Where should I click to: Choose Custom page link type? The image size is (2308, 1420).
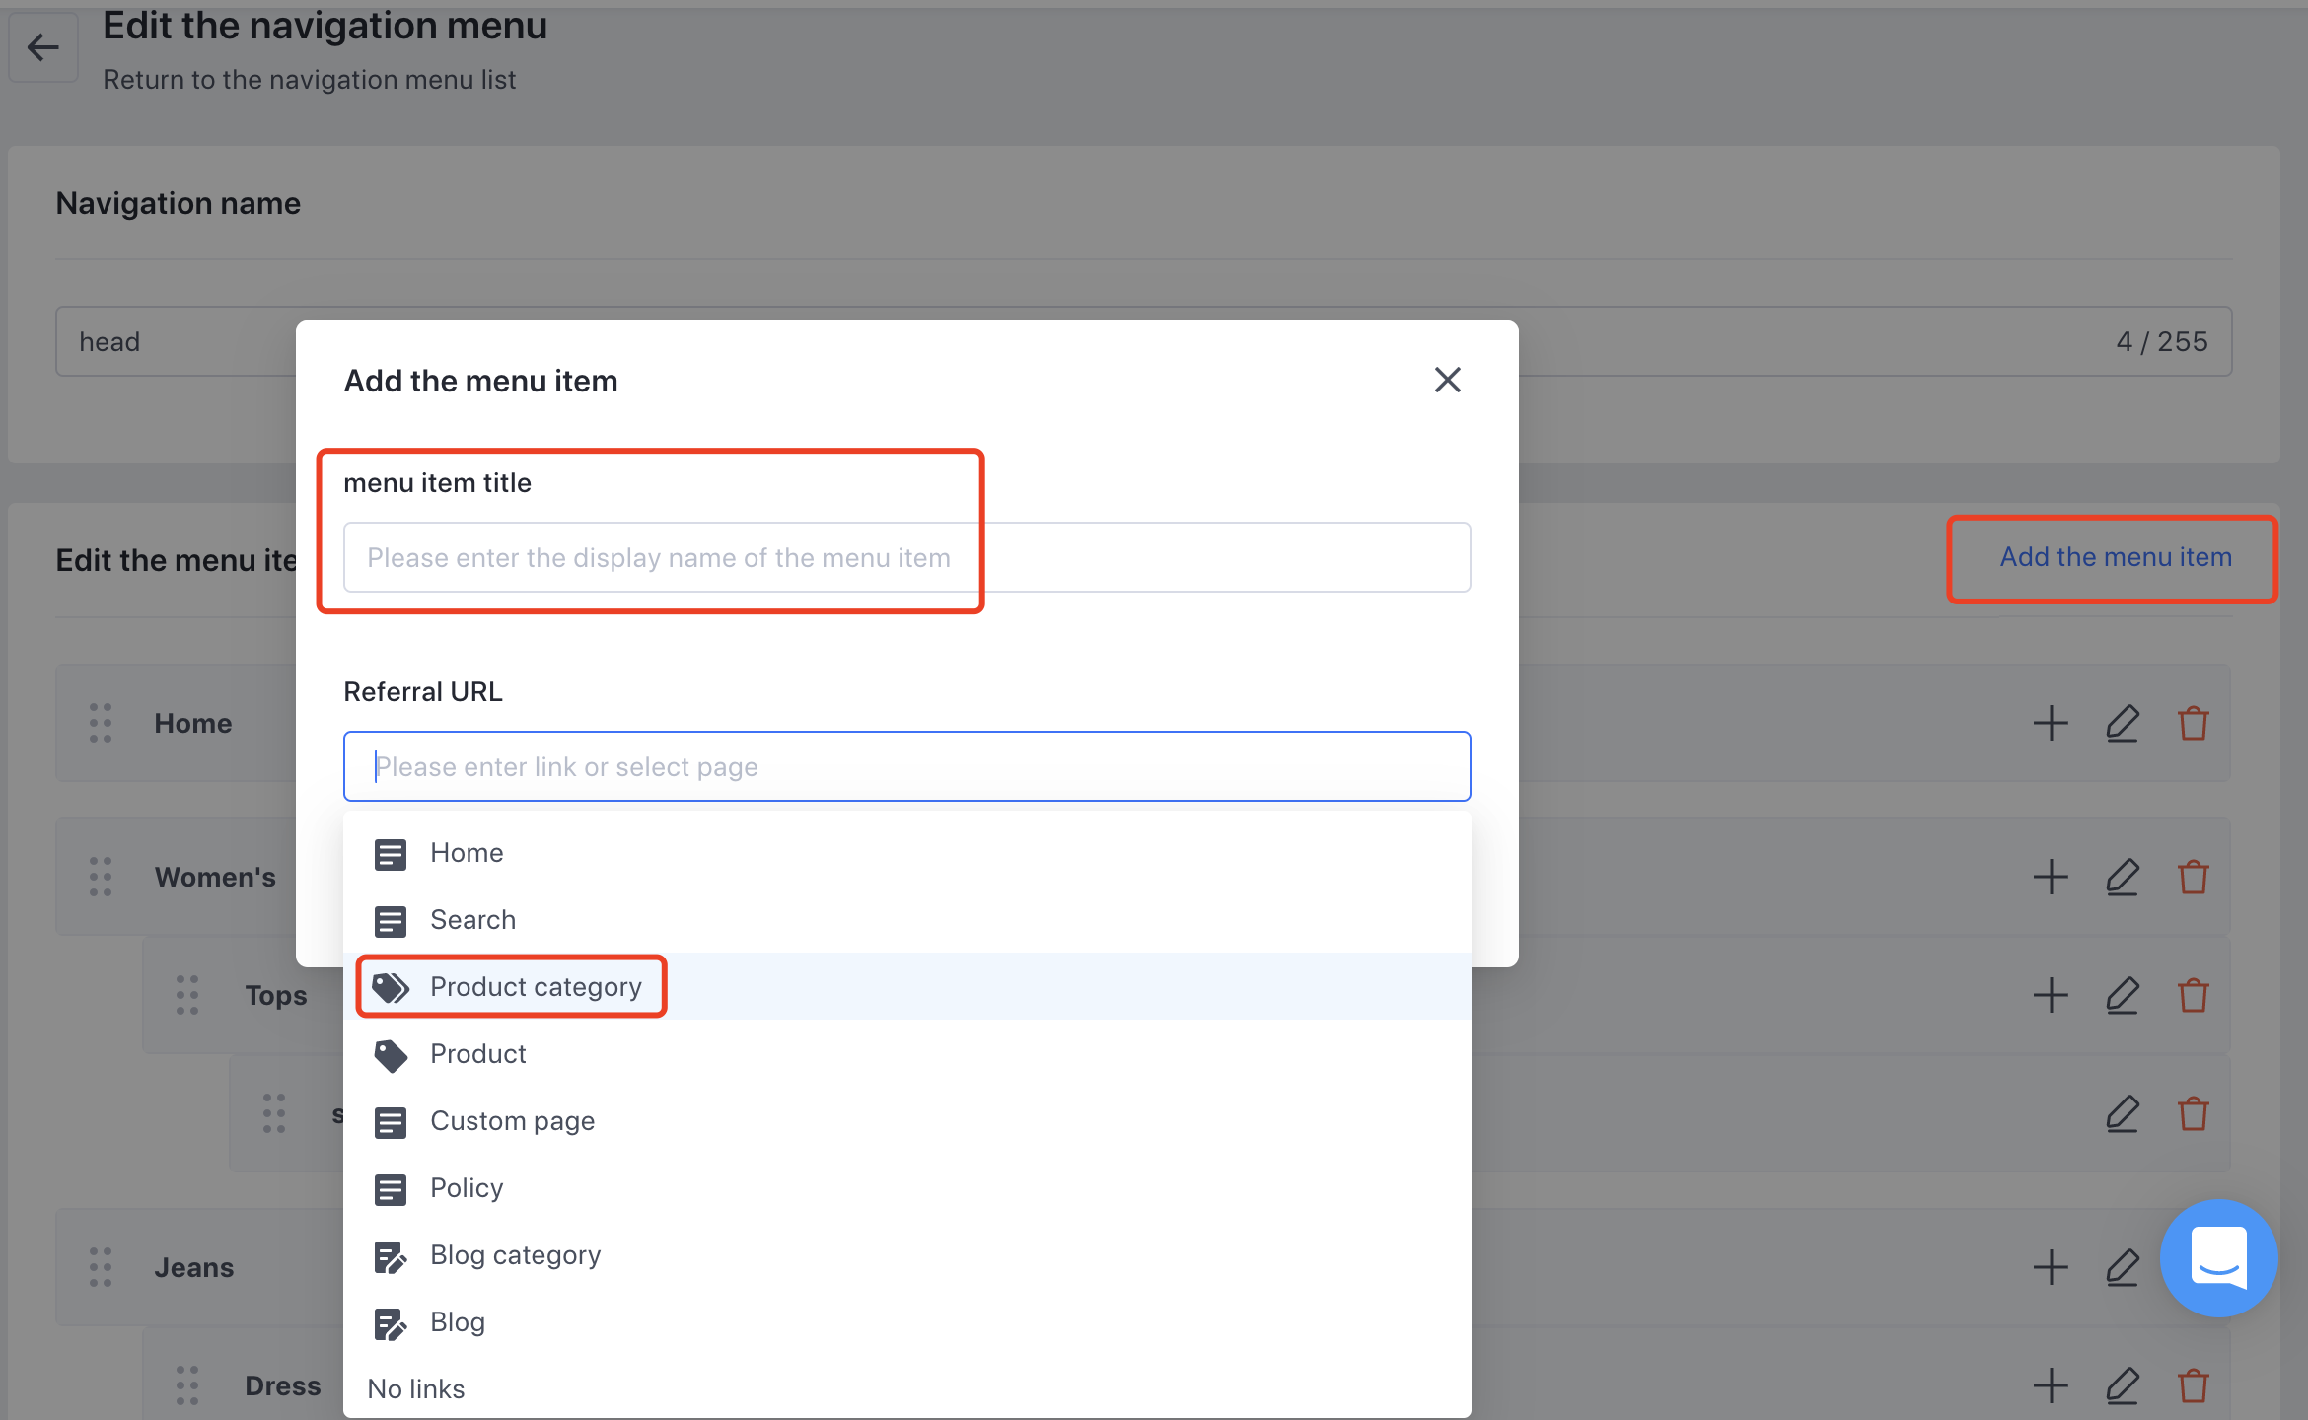coord(512,1121)
